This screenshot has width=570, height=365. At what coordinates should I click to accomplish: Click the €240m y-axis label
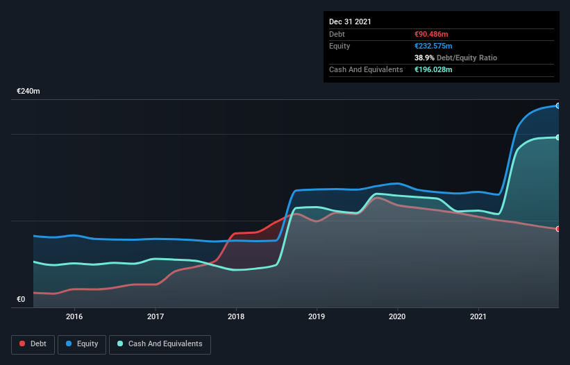click(x=28, y=91)
